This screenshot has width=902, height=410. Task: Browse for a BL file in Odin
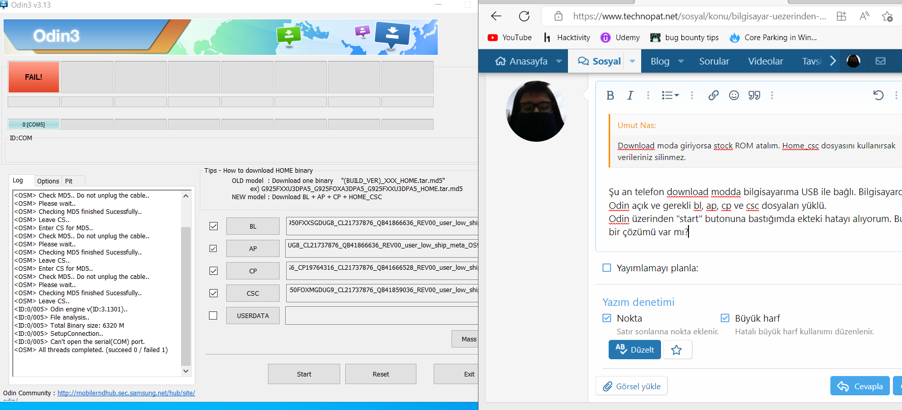point(253,226)
